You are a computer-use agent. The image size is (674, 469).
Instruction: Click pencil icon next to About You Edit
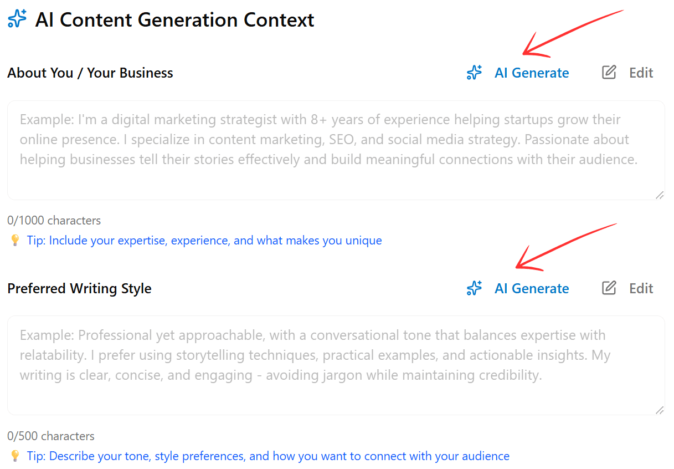(609, 73)
